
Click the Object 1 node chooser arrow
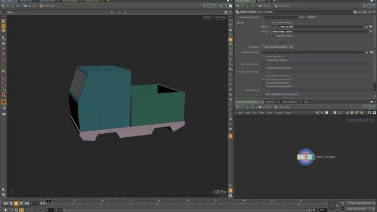tap(366, 27)
